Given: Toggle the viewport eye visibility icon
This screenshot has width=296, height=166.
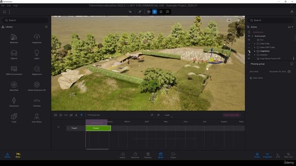Looking at the screenshot, I should 238,20.
